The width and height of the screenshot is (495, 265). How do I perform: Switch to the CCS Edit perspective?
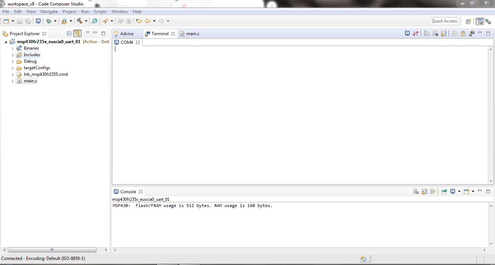pos(480,21)
